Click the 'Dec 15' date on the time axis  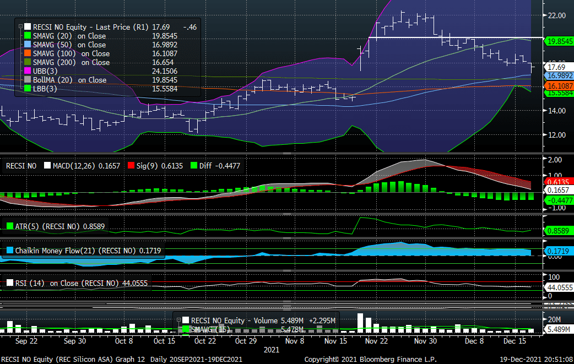coord(515,341)
